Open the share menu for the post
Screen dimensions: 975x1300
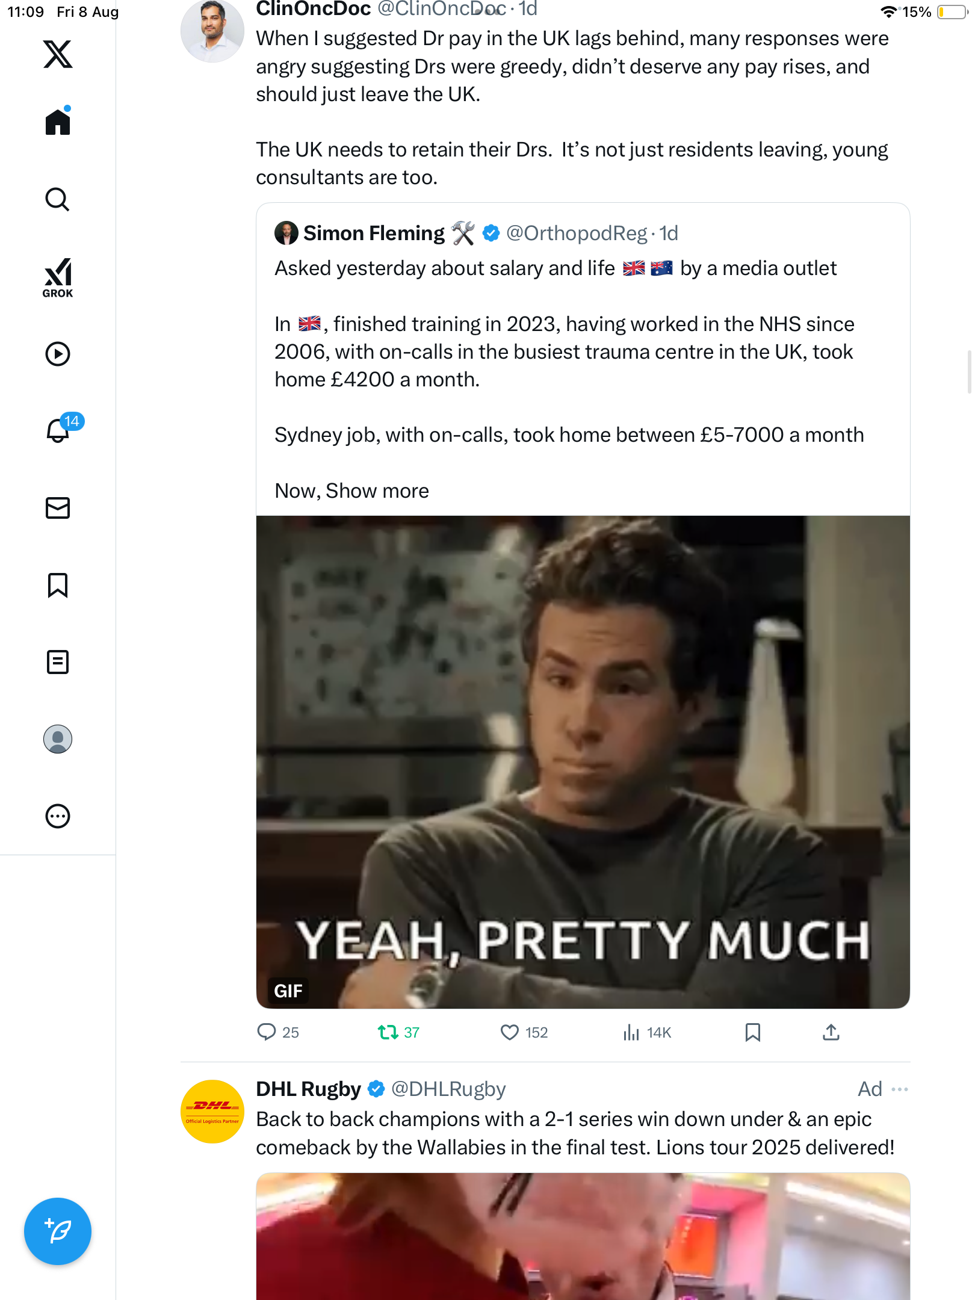[x=831, y=1033]
